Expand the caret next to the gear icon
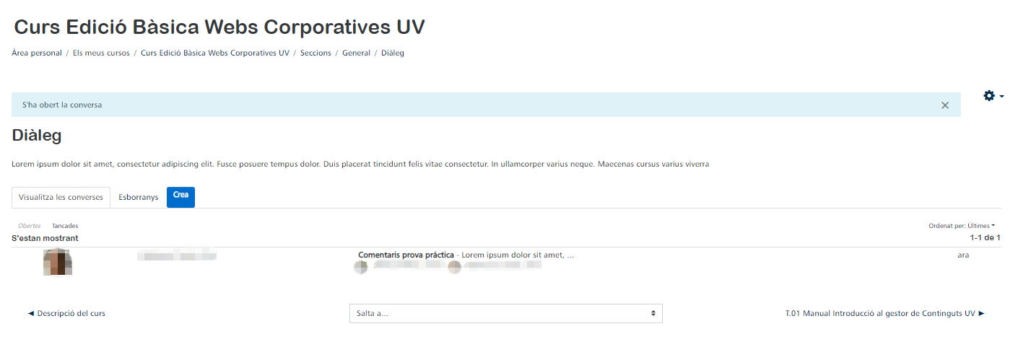1018x347 pixels. pyautogui.click(x=1001, y=97)
